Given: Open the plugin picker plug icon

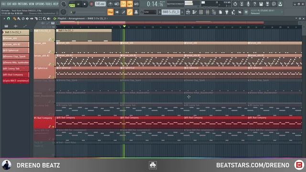Looking at the screenshot, I should coord(227,12).
